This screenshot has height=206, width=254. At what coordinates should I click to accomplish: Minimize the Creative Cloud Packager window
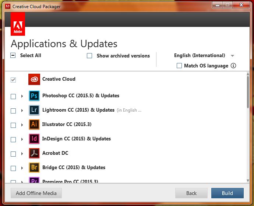tap(218, 5)
